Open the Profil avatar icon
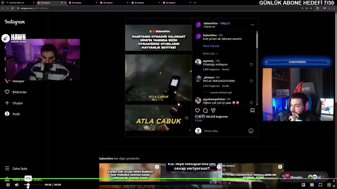Viewport: 337px width, 189px height. tap(7, 114)
